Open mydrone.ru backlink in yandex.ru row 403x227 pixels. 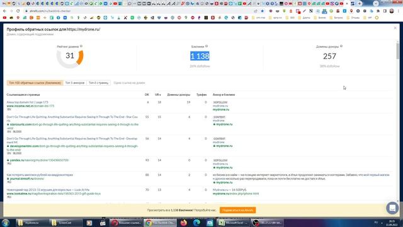224,168
